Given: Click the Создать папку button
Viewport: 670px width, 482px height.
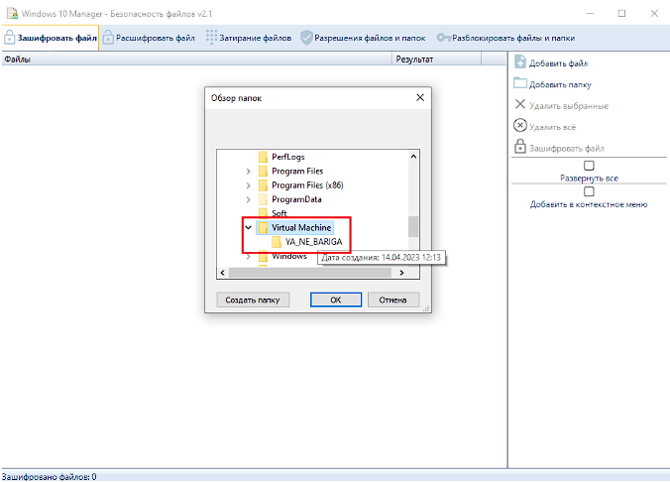Looking at the screenshot, I should pos(253,300).
